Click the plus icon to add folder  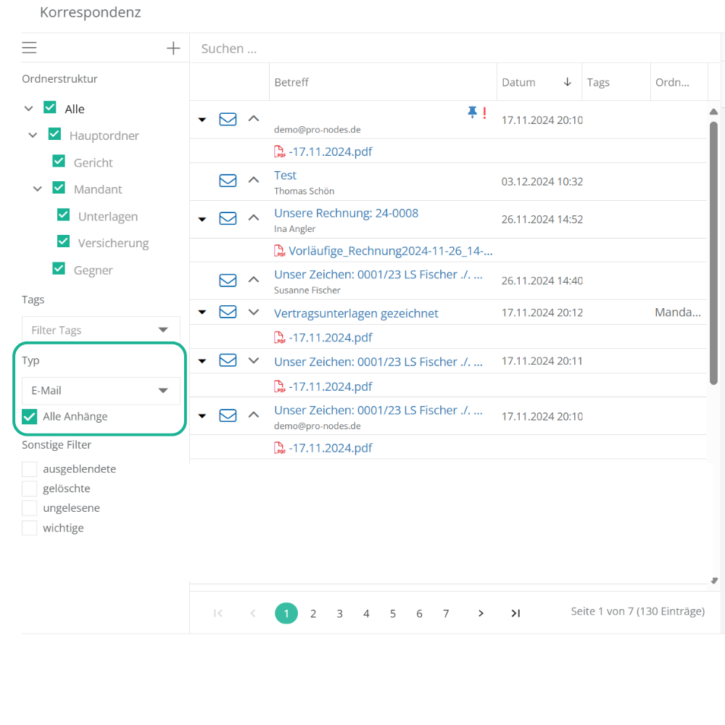point(173,49)
